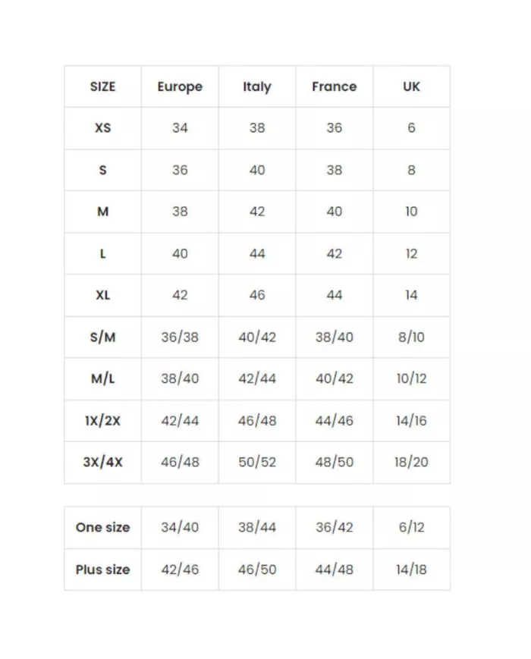Click the Italy column header
Image resolution: width=531 pixels, height=659 pixels.
tap(257, 86)
